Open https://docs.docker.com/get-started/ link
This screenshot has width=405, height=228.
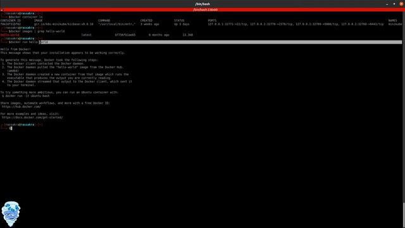pyautogui.click(x=32, y=117)
